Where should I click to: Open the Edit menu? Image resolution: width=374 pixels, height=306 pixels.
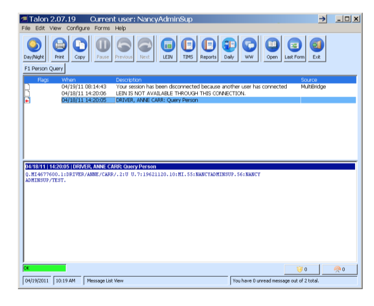40,28
